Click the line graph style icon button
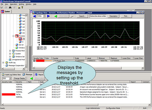 point(72,16)
